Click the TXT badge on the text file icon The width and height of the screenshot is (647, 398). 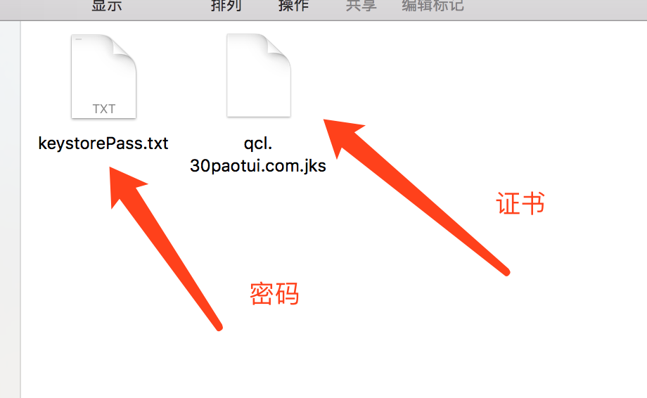(x=103, y=109)
